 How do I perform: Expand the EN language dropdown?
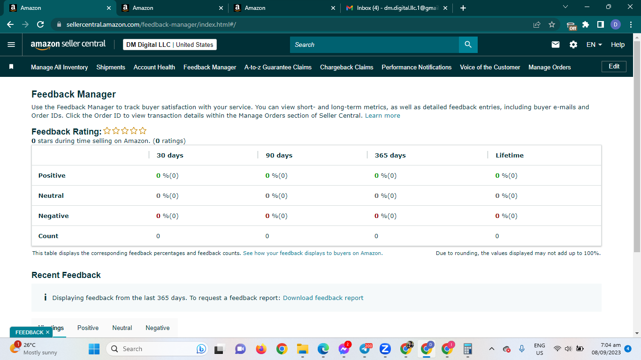point(594,45)
